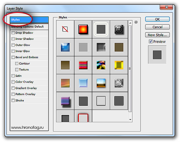The image size is (180, 142).
Task: Click the OK button
Action: 157,19
